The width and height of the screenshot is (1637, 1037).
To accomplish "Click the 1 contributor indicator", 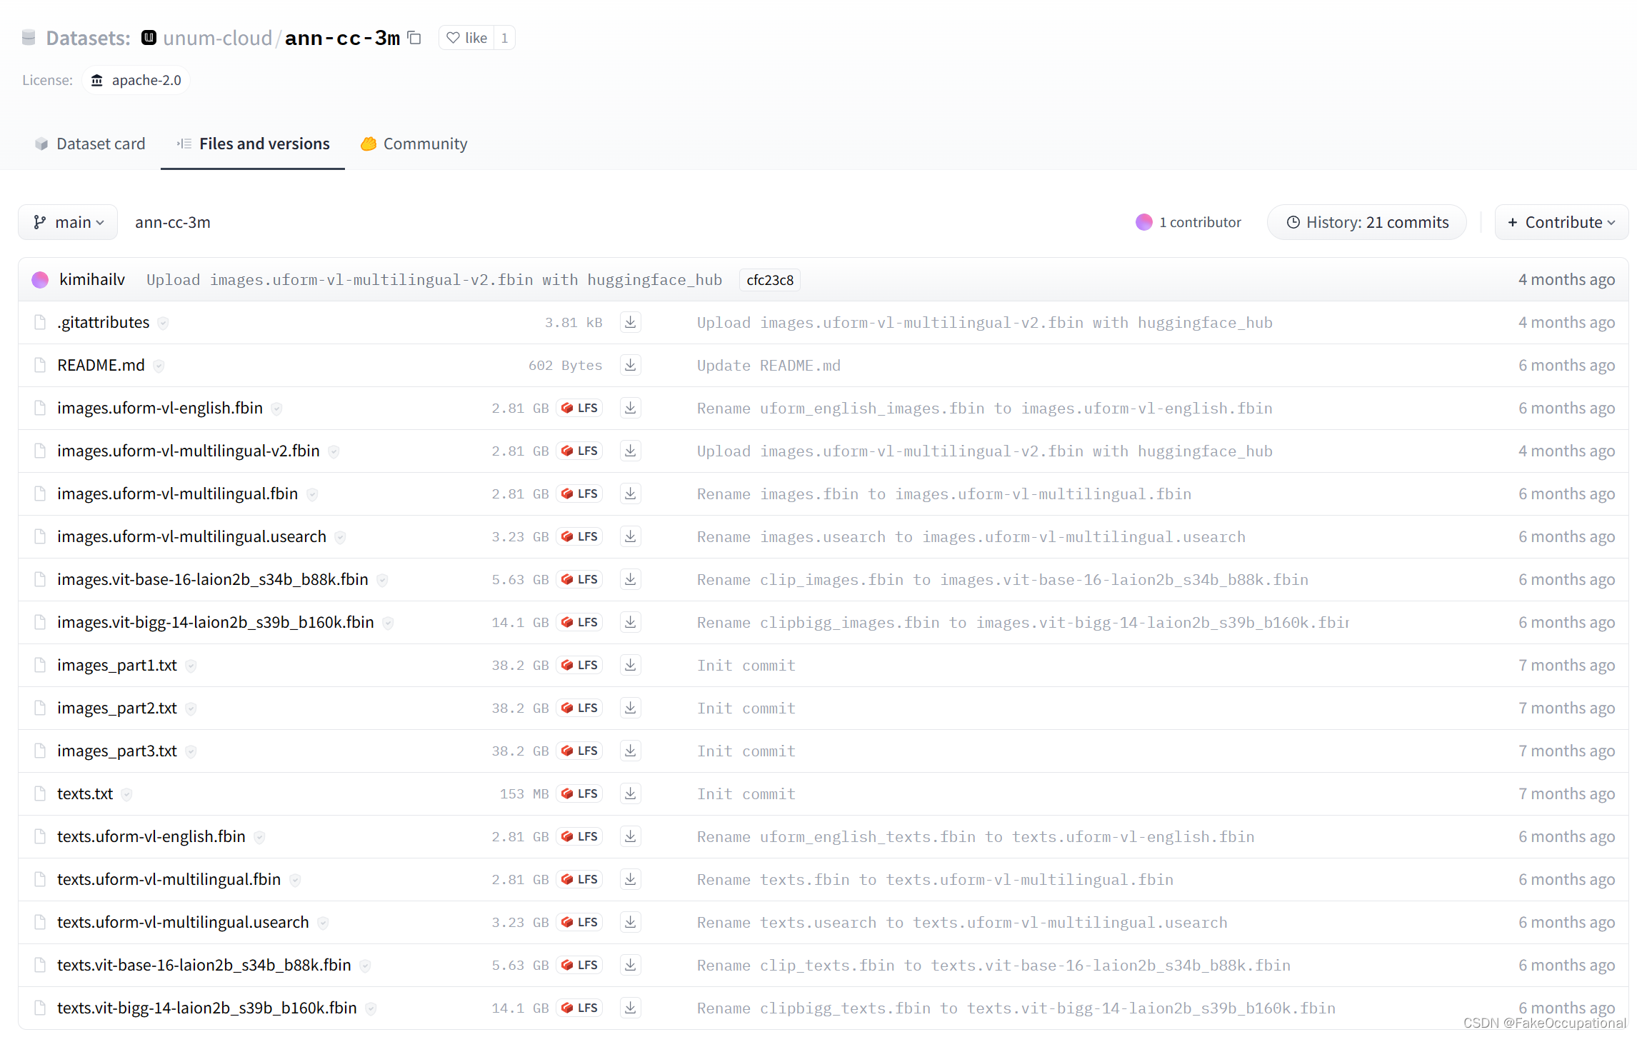I will pos(1188,222).
